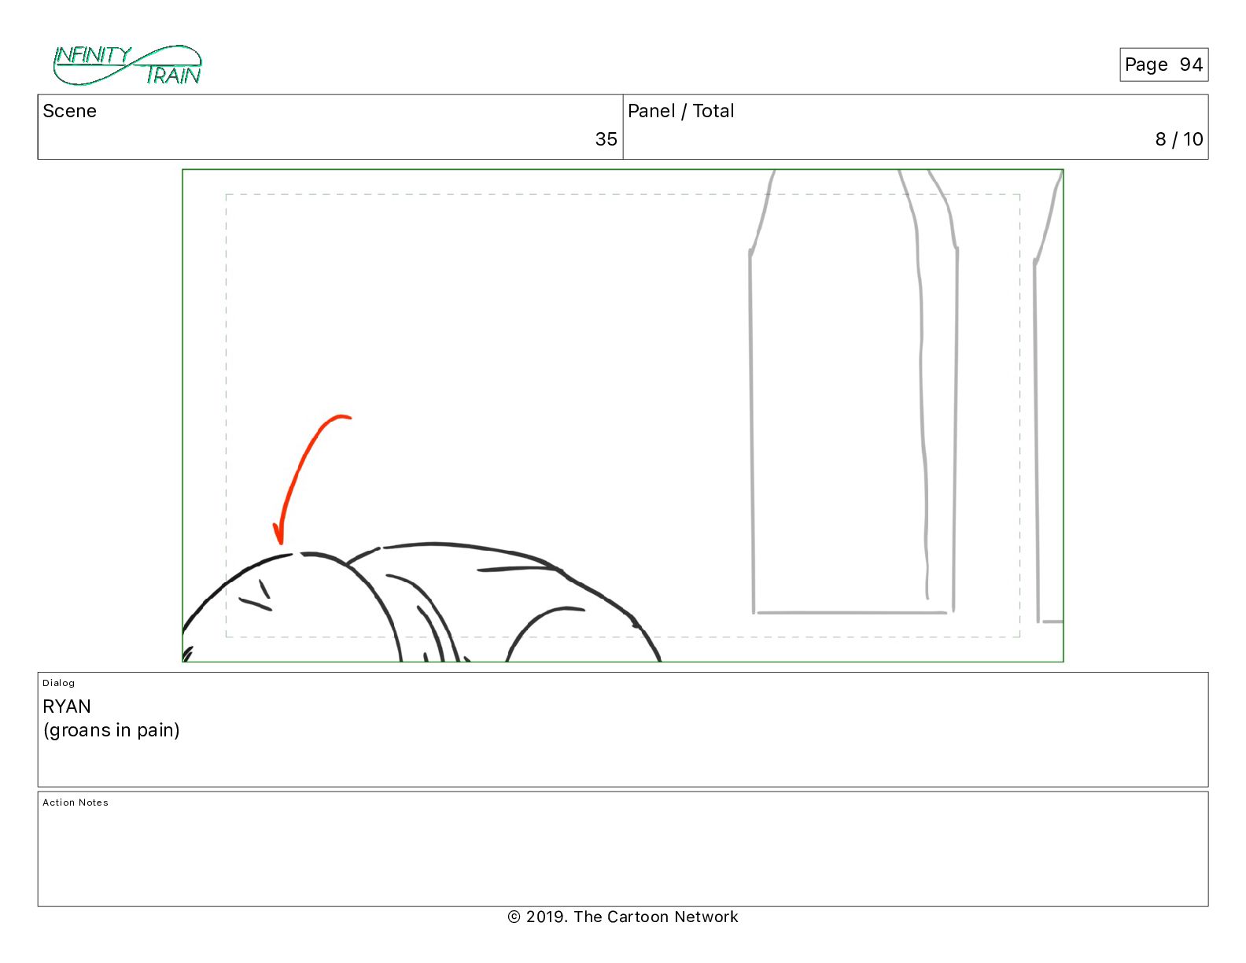Click the Panel / Total label
This screenshot has width=1246, height=963.
pyautogui.click(x=681, y=111)
